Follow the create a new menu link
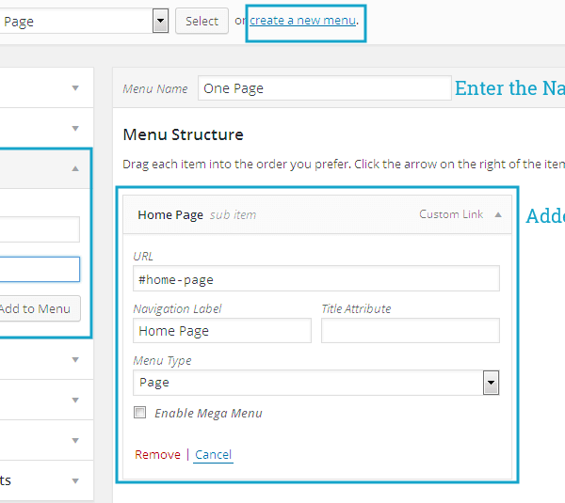 coord(303,20)
